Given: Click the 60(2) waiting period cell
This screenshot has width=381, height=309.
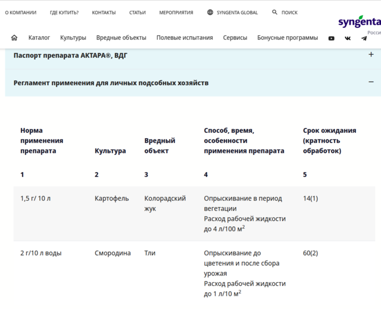Looking at the screenshot, I should pyautogui.click(x=310, y=253).
